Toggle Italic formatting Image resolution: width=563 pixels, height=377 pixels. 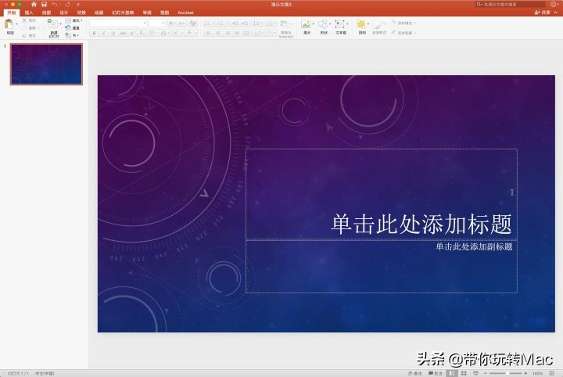(104, 34)
